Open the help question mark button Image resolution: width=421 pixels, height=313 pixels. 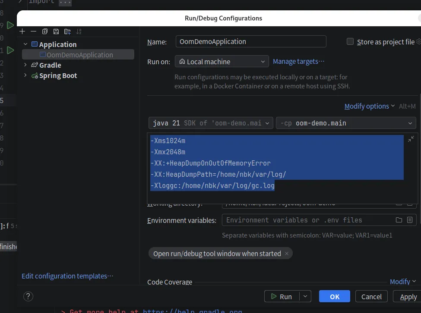click(28, 296)
